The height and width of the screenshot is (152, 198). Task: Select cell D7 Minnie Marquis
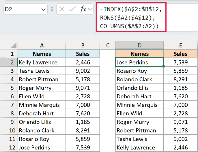click(139, 105)
